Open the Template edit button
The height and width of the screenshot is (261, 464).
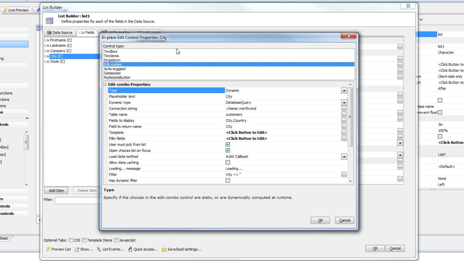(x=344, y=132)
